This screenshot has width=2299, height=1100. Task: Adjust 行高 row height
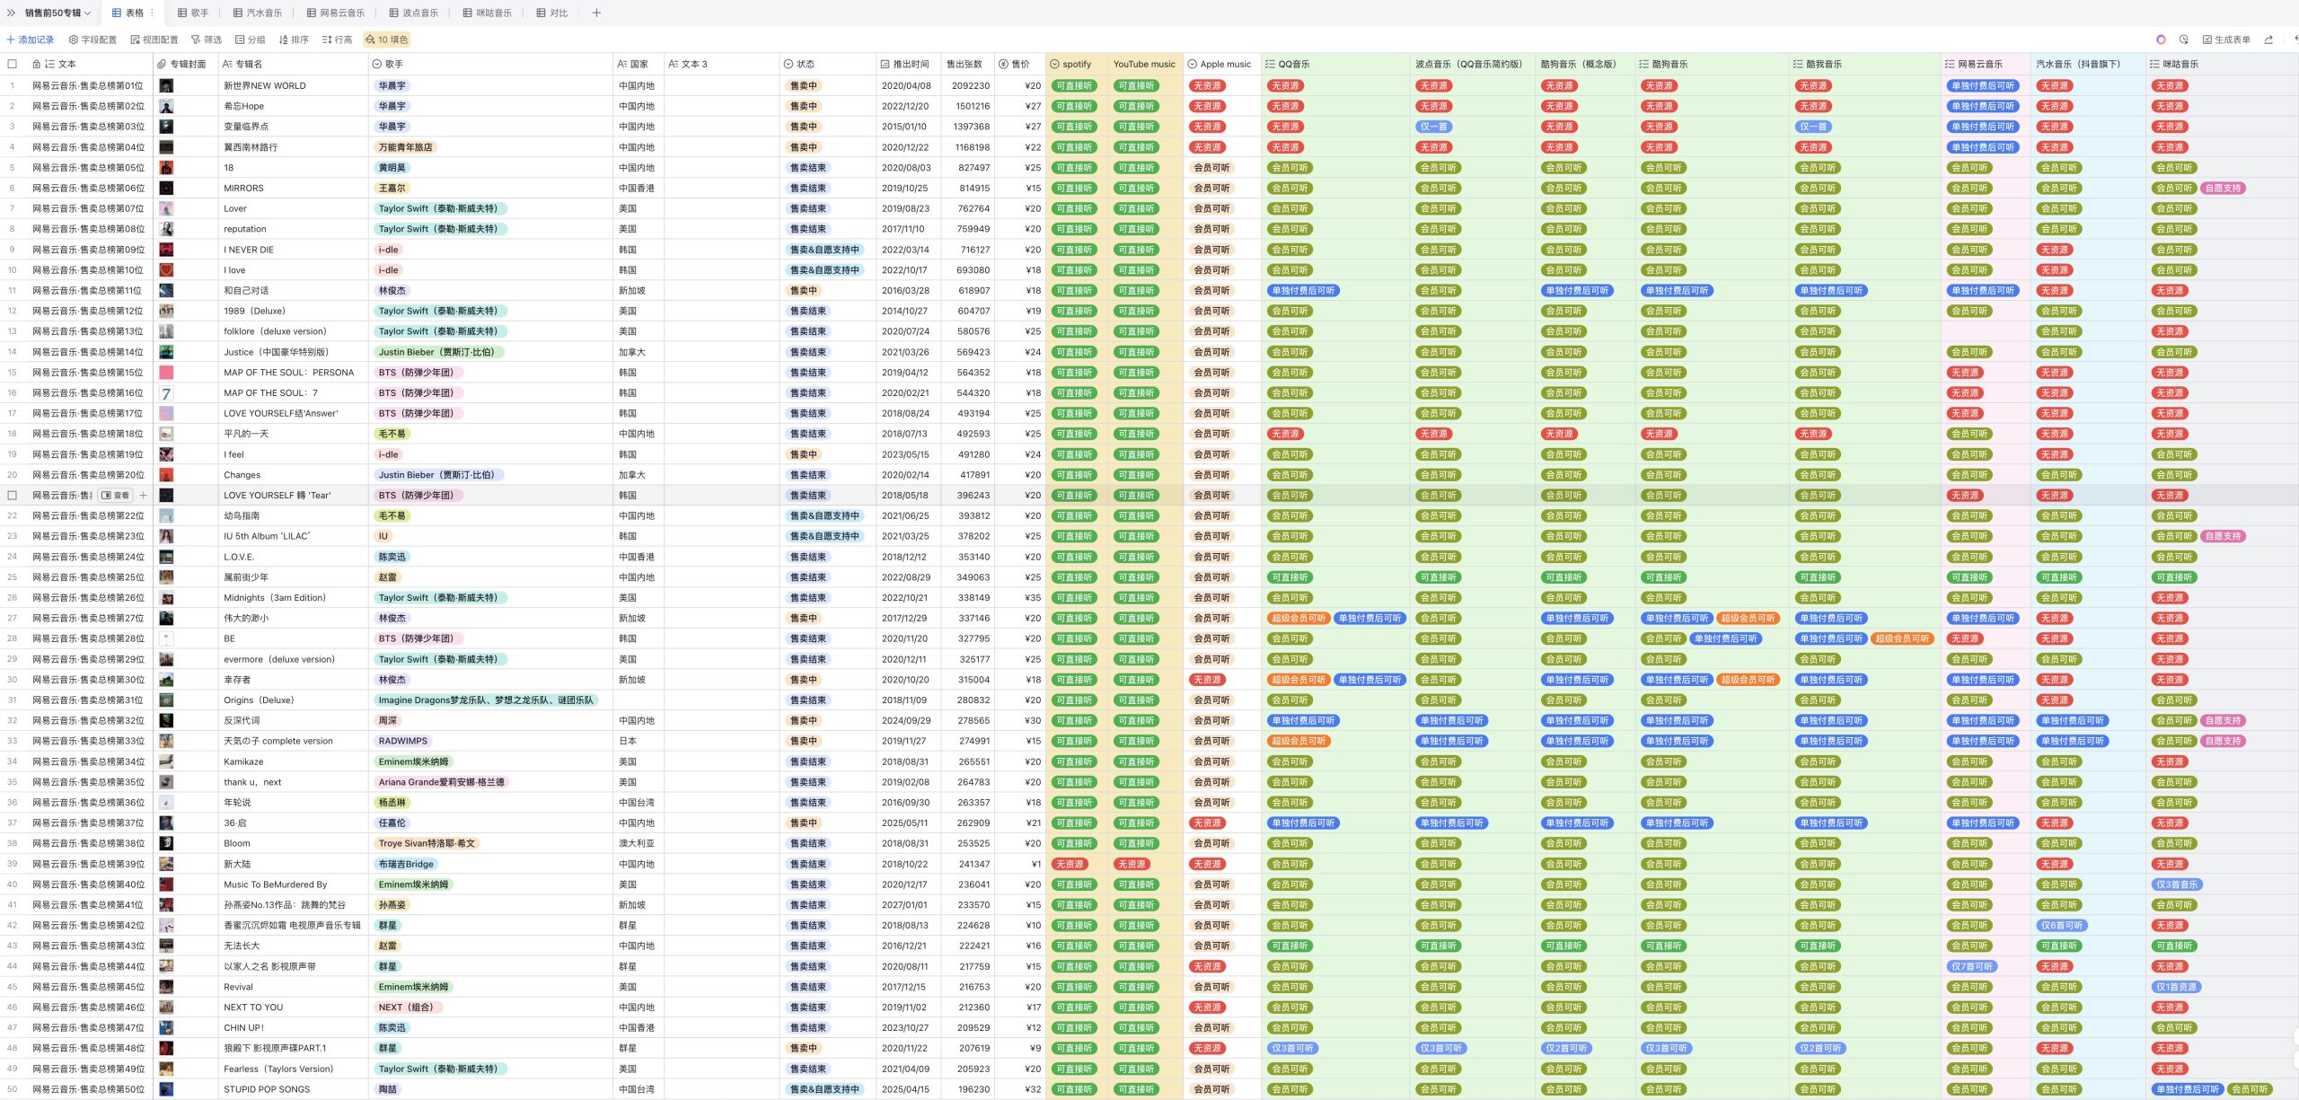(337, 40)
